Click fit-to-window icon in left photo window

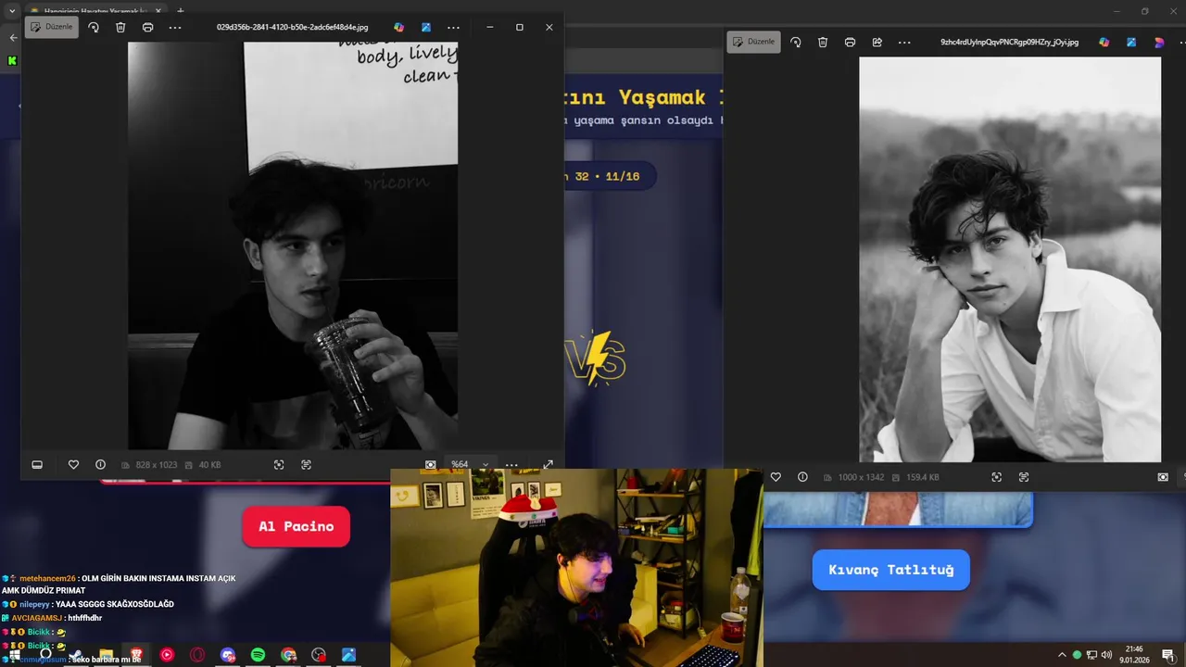(279, 464)
